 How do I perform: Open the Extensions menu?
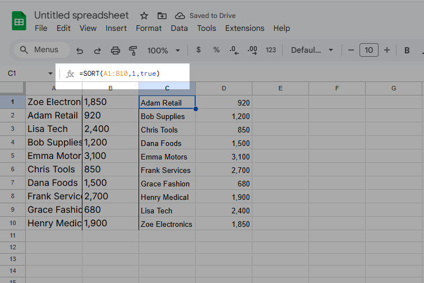click(x=245, y=28)
